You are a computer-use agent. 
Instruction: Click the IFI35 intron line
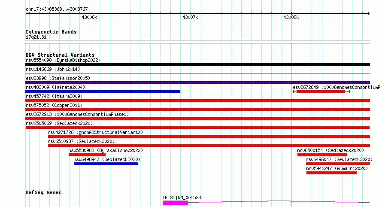279,201
